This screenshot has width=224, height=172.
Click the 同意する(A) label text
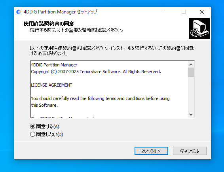click(47, 127)
